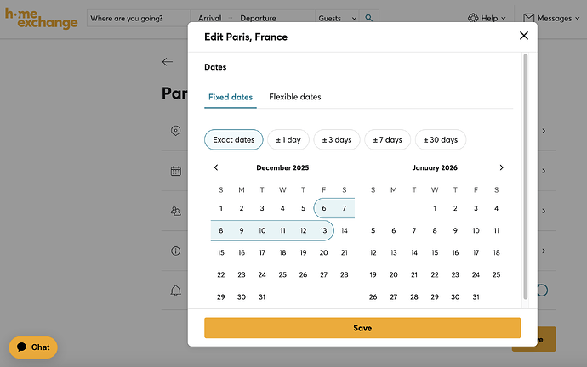
Task: Type in the destination search field
Action: coord(139,18)
